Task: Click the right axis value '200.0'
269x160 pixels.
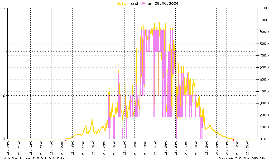Action: pos(264,115)
